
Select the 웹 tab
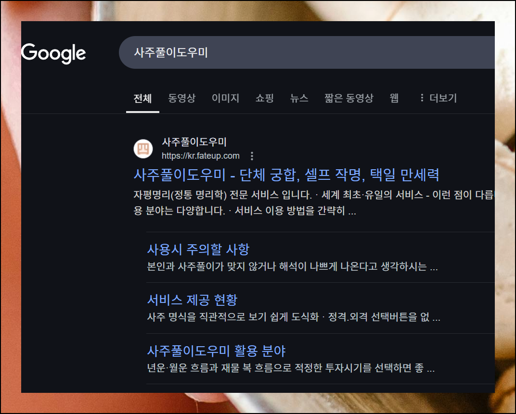(394, 98)
